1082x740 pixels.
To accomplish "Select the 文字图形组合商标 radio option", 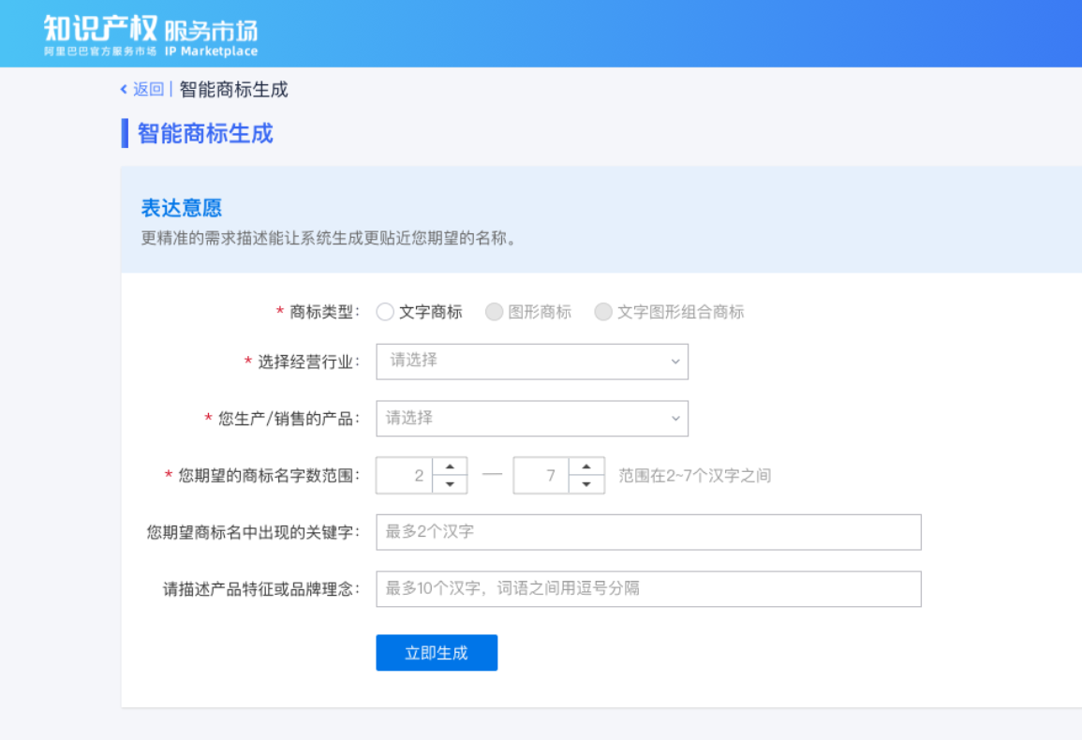I will [604, 312].
